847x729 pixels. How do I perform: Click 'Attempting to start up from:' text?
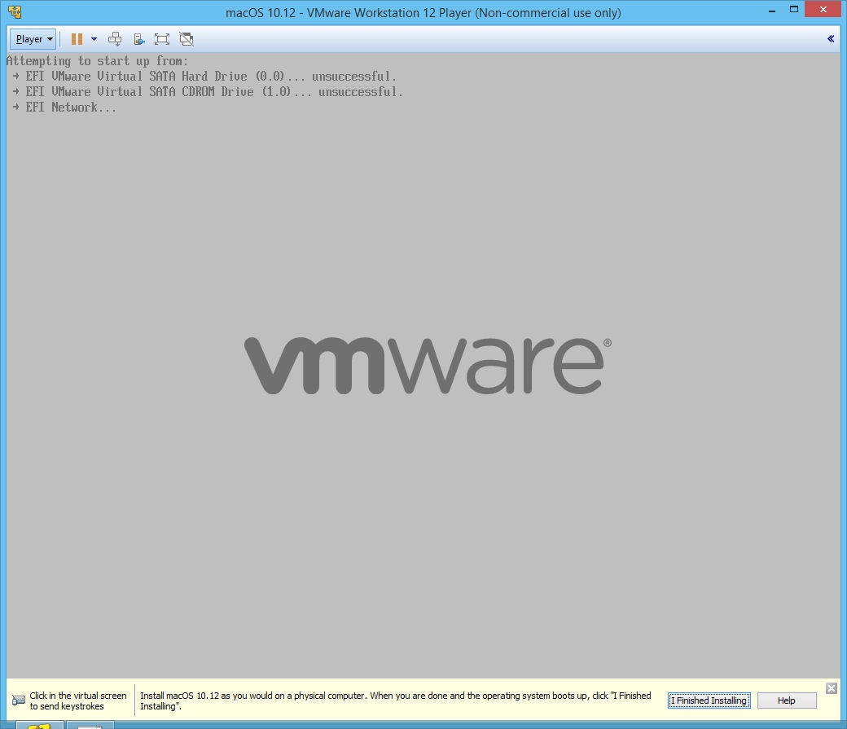[97, 61]
